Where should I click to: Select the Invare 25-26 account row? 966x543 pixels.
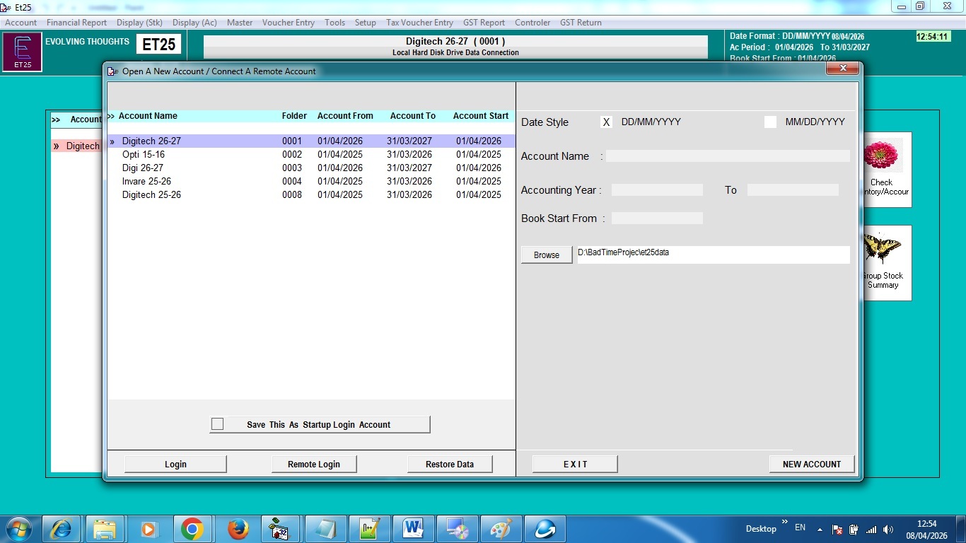coord(146,182)
